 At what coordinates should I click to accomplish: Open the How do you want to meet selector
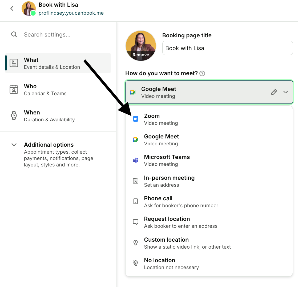point(209,92)
